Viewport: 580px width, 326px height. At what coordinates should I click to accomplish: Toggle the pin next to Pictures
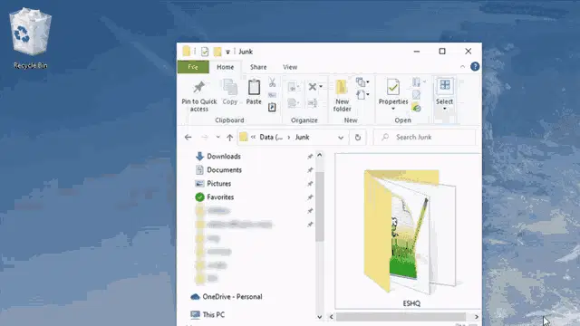click(310, 184)
